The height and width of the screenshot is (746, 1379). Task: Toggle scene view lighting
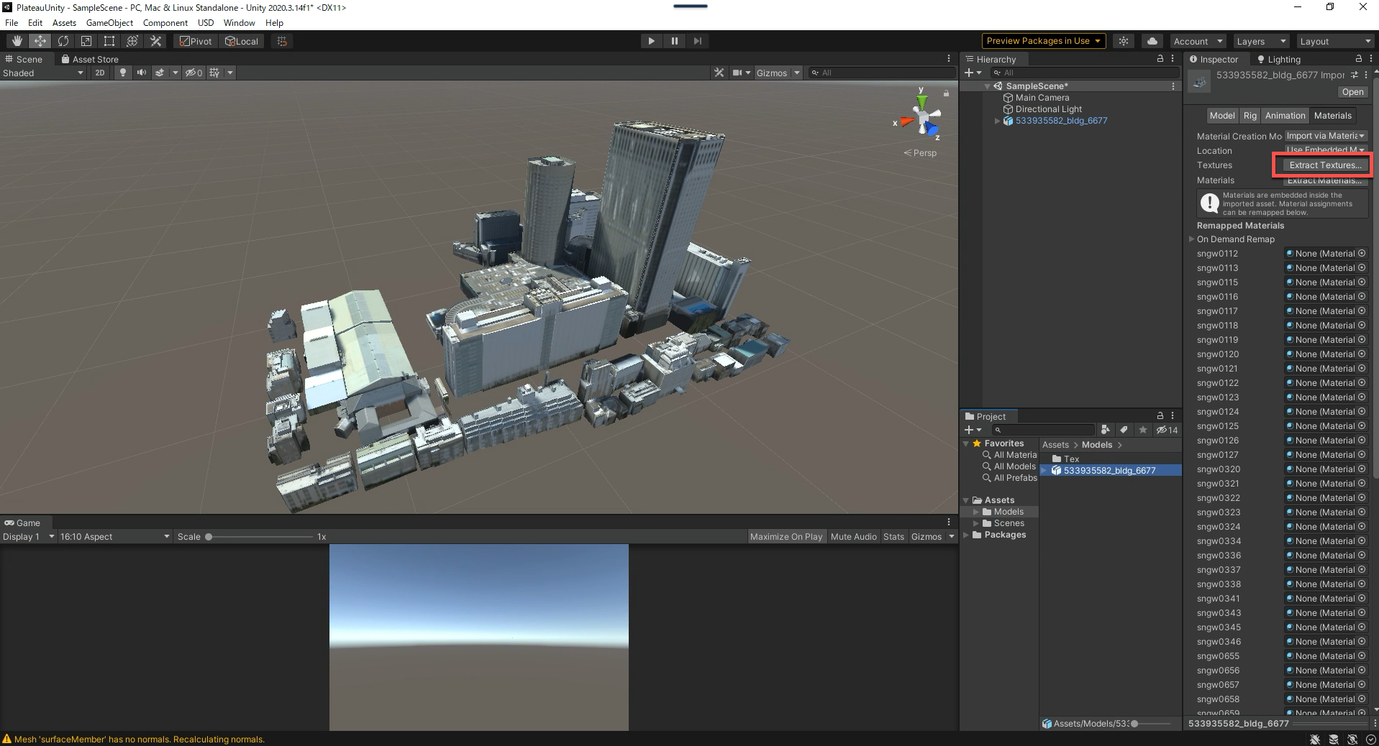coord(122,73)
